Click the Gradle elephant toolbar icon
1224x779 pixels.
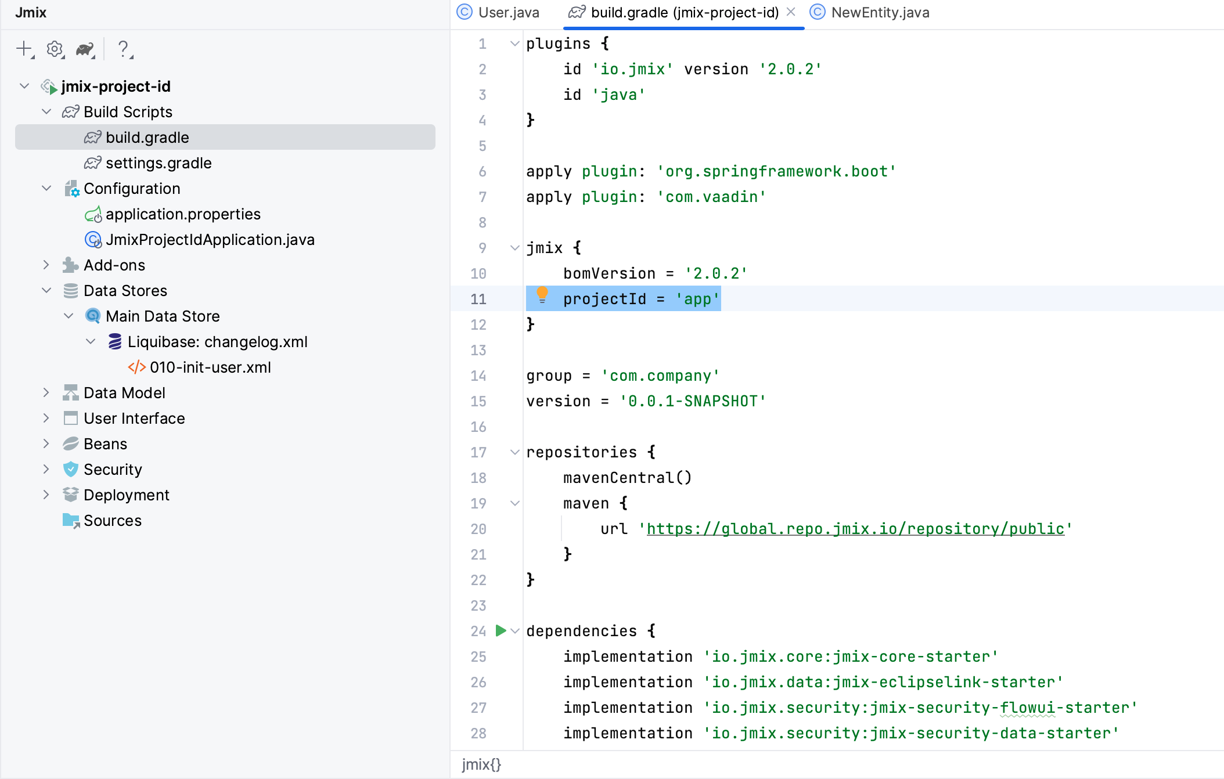tap(85, 49)
